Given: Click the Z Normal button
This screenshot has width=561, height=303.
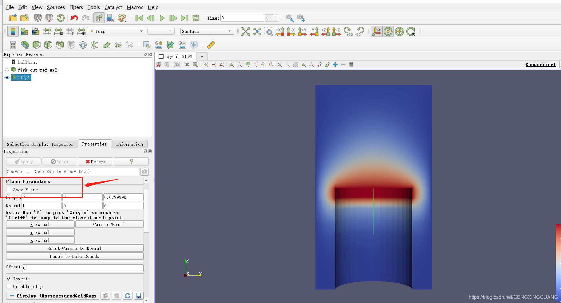Looking at the screenshot, I should [x=40, y=240].
